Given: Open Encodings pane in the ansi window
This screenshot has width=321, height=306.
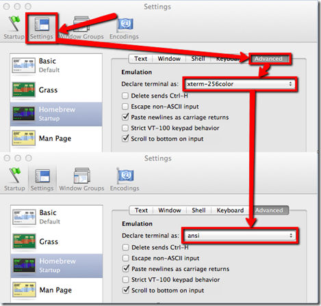Looking at the screenshot, I should pyautogui.click(x=125, y=180).
